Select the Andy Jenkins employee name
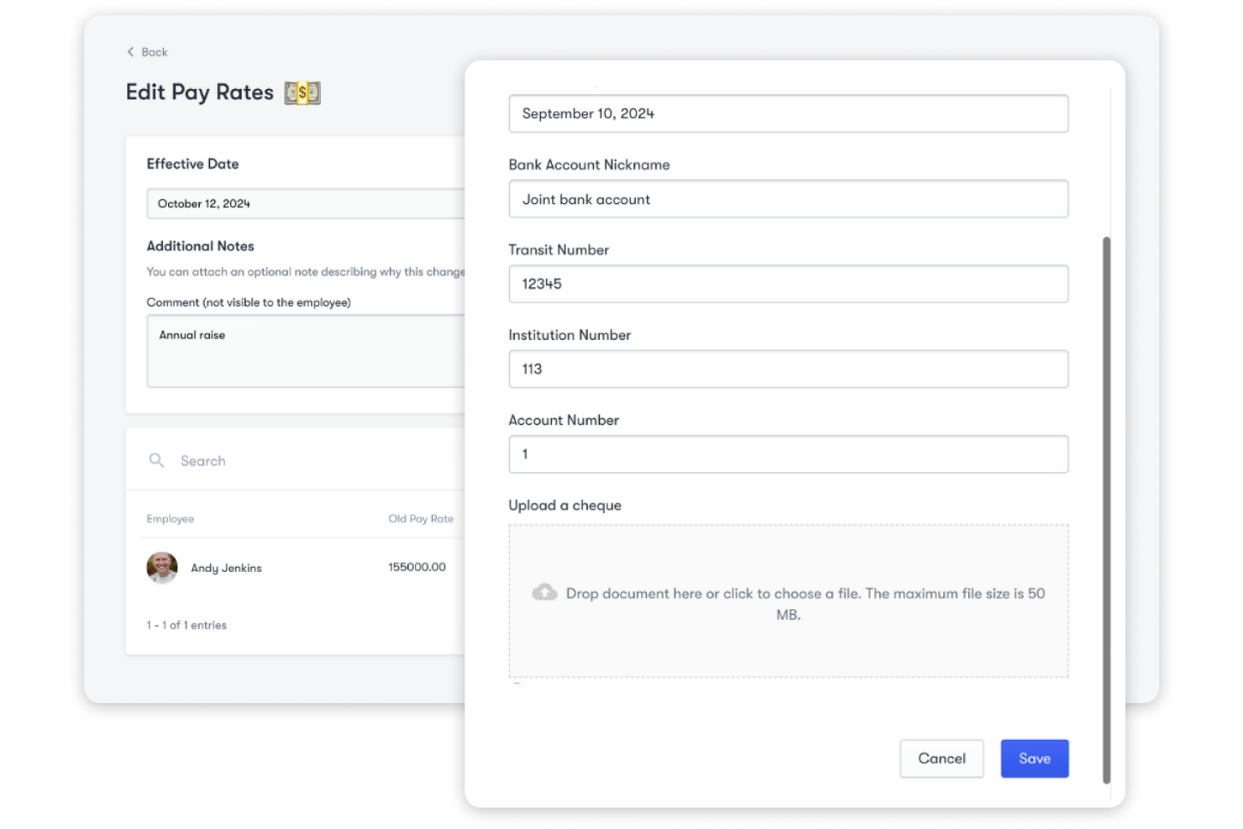1243x829 pixels. pos(226,569)
